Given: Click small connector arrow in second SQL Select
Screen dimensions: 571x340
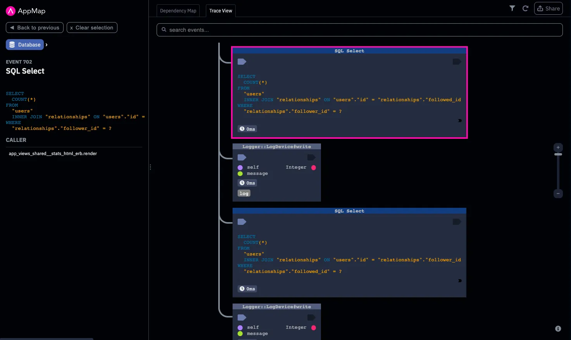Looking at the screenshot, I should 460,281.
